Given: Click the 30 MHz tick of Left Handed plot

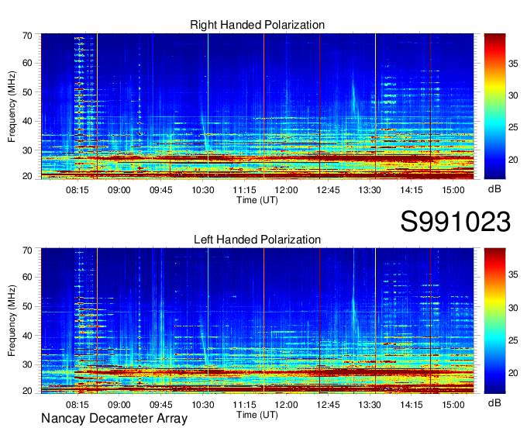Looking at the screenshot, I should point(27,364).
